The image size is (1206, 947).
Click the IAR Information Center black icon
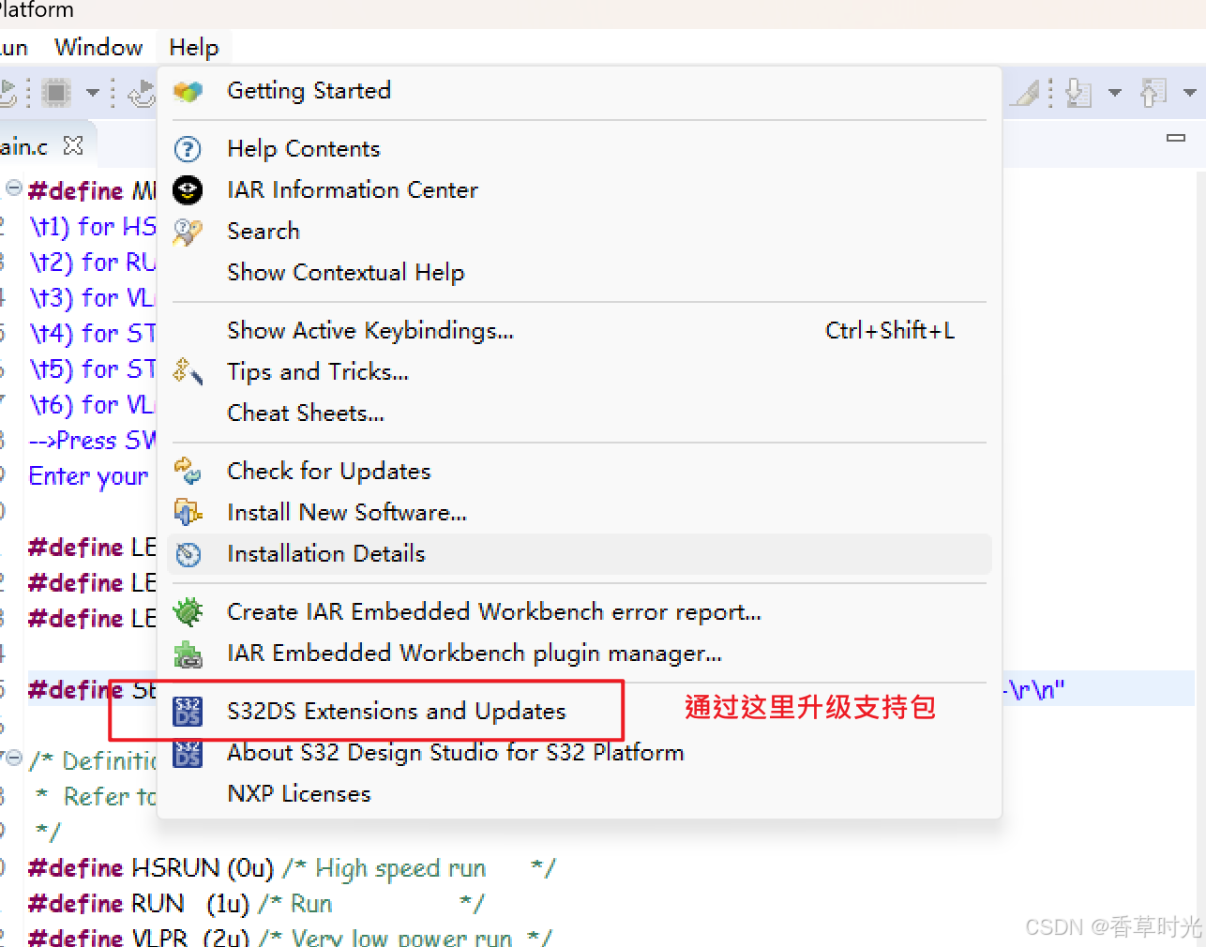click(188, 190)
